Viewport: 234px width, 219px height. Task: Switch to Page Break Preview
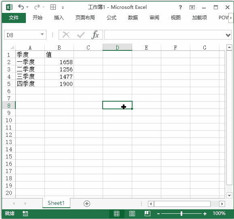pyautogui.click(x=148, y=213)
